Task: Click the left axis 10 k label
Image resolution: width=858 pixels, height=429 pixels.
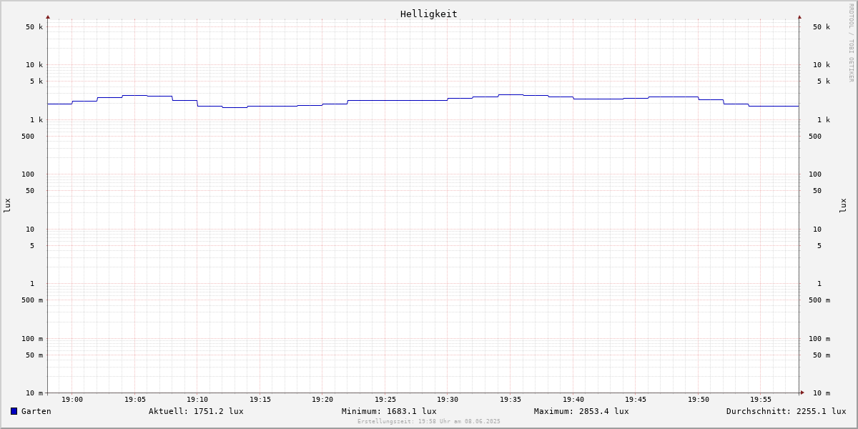Action: tap(34, 65)
